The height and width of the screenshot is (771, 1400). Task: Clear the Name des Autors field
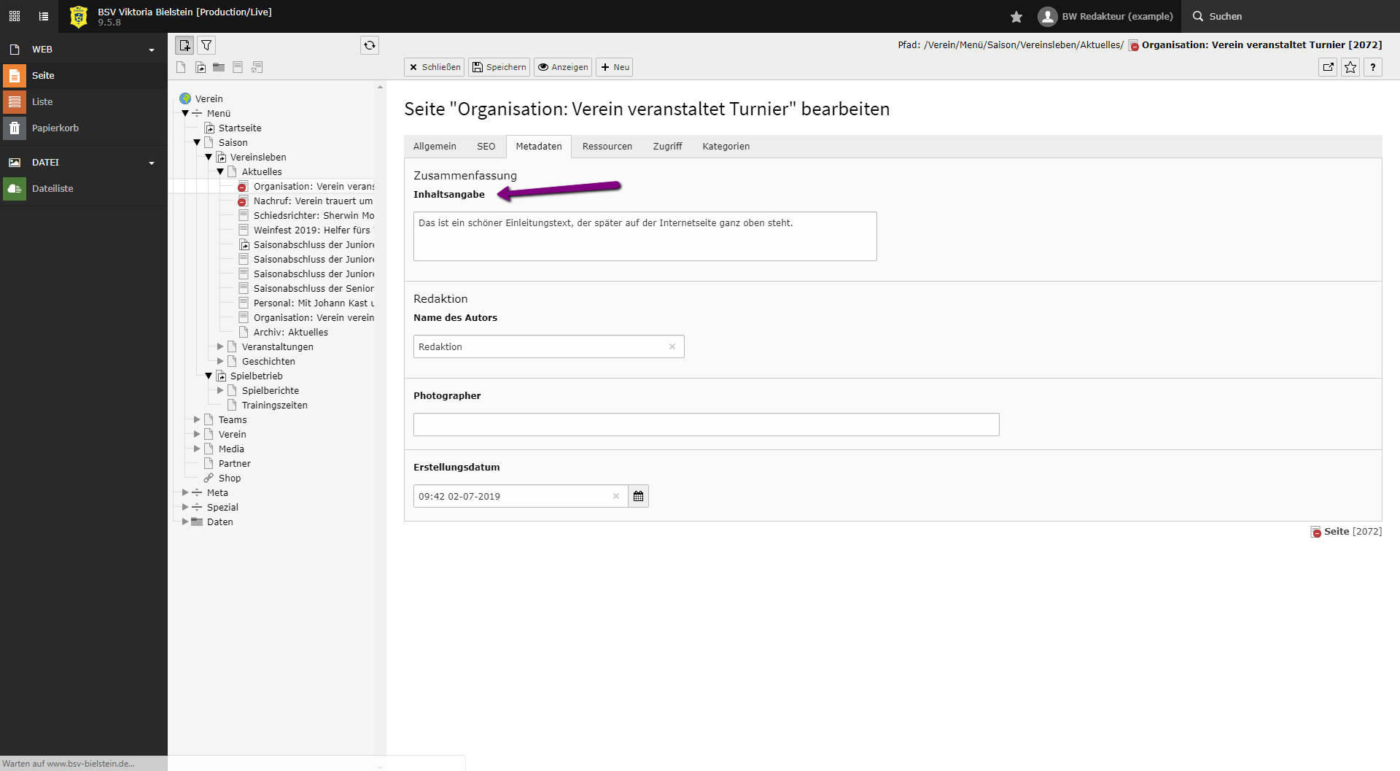tap(672, 346)
